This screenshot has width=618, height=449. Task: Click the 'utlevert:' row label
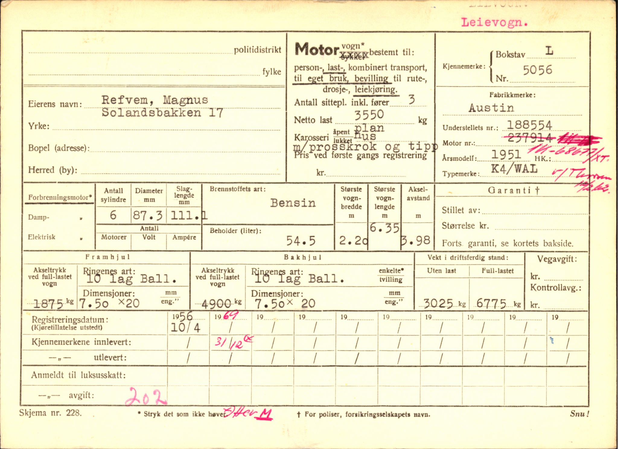[110, 358]
